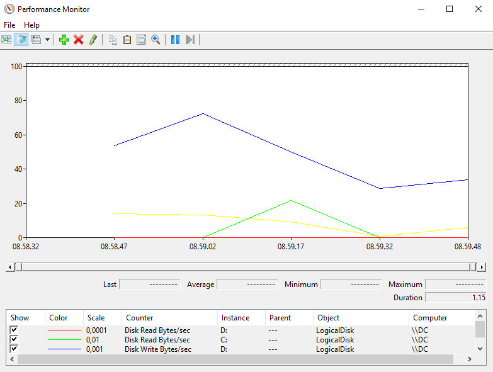Open the Change Graph Type dropdown arrow
493x372 pixels.
click(x=47, y=40)
